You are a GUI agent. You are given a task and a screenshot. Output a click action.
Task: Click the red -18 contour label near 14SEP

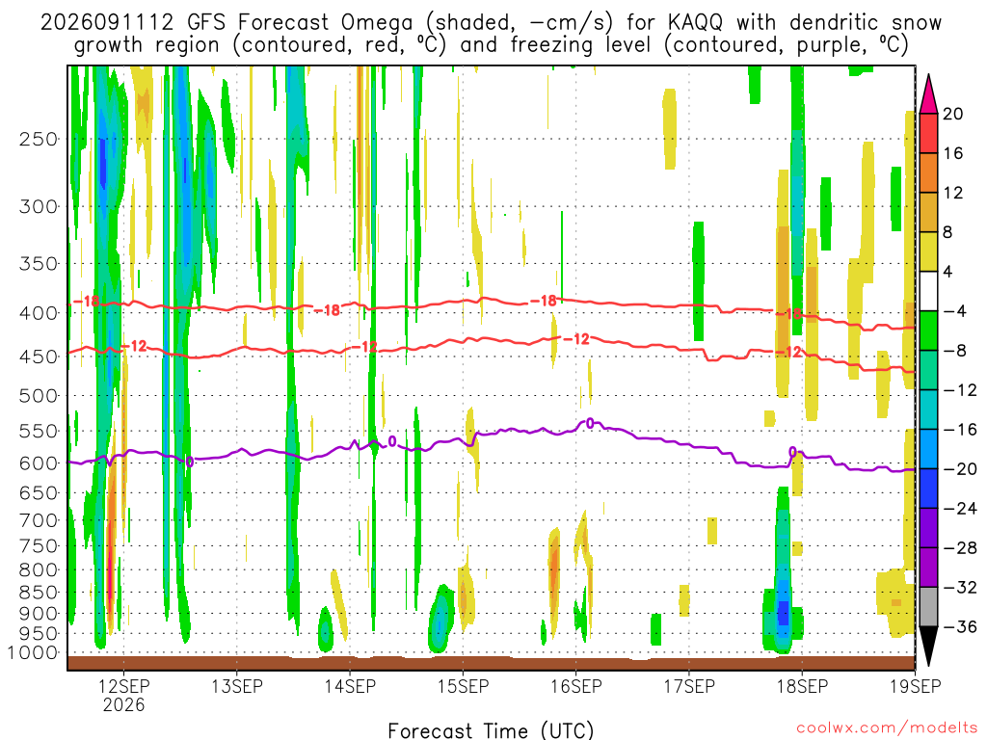[327, 310]
